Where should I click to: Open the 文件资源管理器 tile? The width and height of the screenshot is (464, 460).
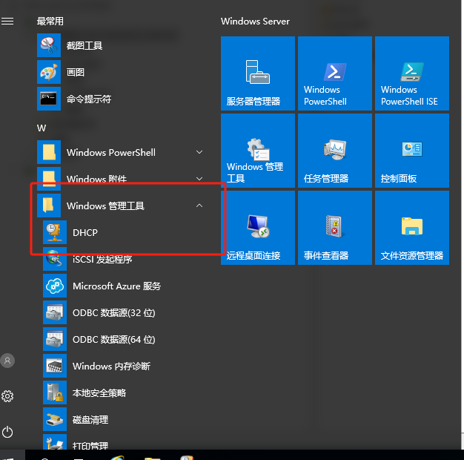click(412, 228)
